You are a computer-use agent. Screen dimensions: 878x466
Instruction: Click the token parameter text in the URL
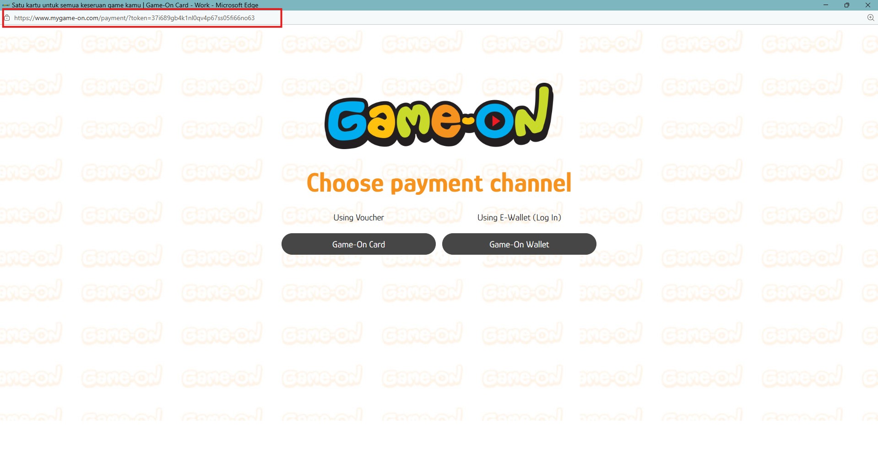tap(193, 18)
